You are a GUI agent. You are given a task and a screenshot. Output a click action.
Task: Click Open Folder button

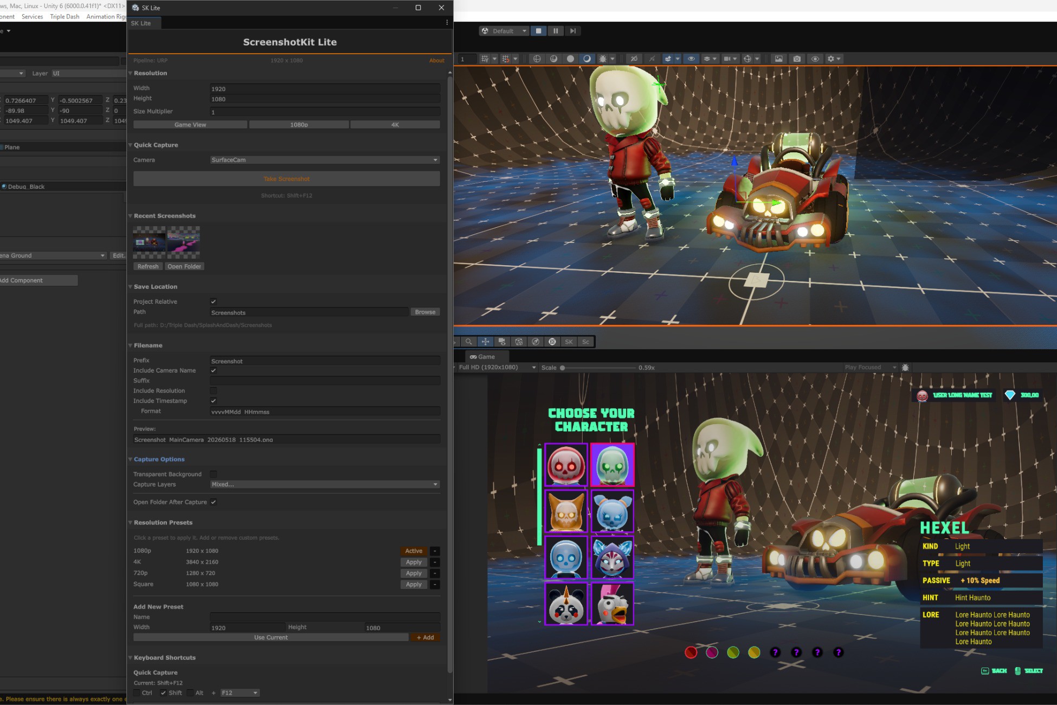(x=184, y=266)
